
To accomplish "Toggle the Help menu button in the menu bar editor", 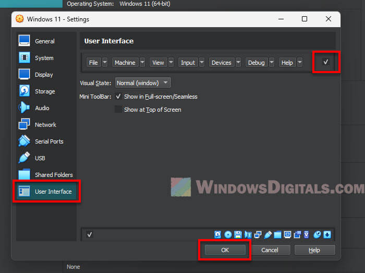I will click(287, 63).
